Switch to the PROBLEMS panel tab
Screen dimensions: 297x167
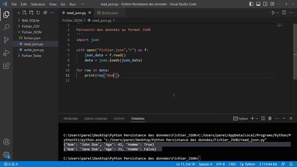pyautogui.click(x=71, y=119)
